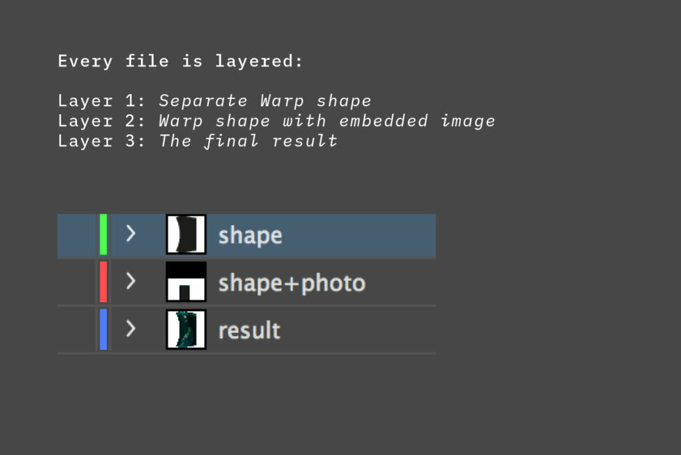Click the red color label on shape+photo layer
This screenshot has height=455, width=681.
coord(103,282)
